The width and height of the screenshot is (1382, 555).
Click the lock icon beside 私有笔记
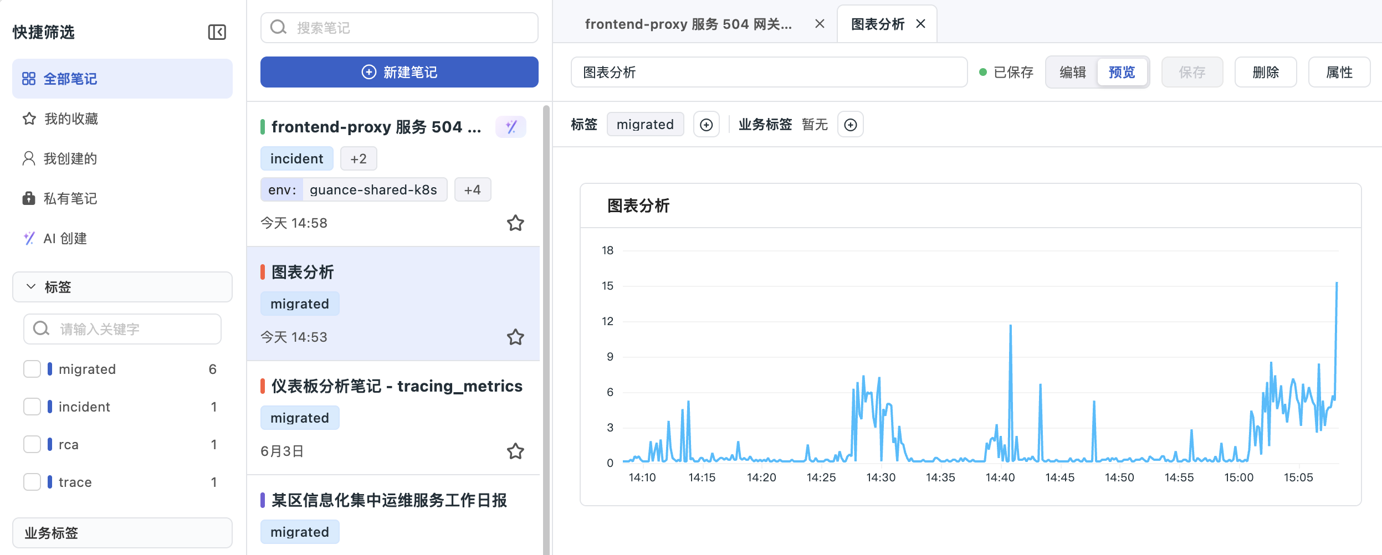point(29,198)
